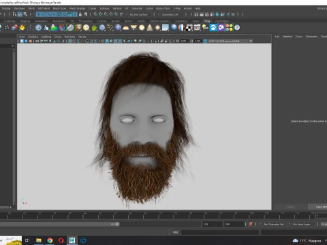Click the glowing sphere light shelf icon
This screenshot has height=245, width=327.
point(142,28)
